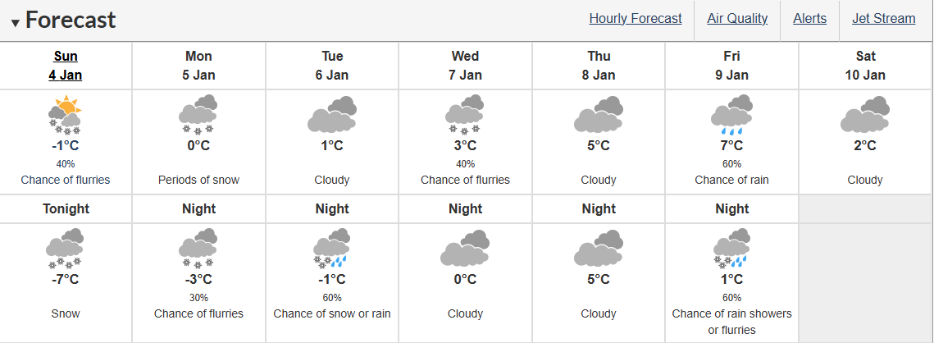This screenshot has height=343, width=934.
Task: Open the Air Quality link
Action: click(737, 19)
